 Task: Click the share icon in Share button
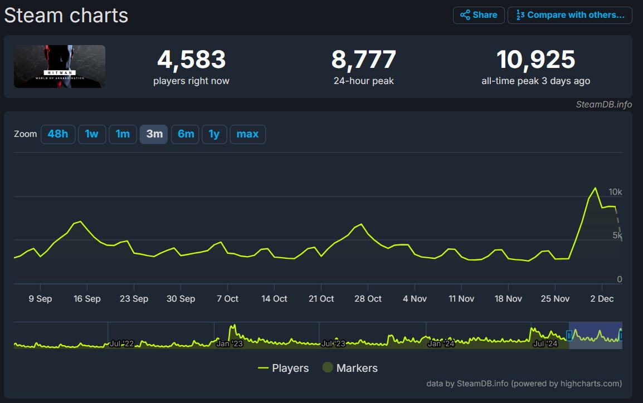click(x=465, y=15)
